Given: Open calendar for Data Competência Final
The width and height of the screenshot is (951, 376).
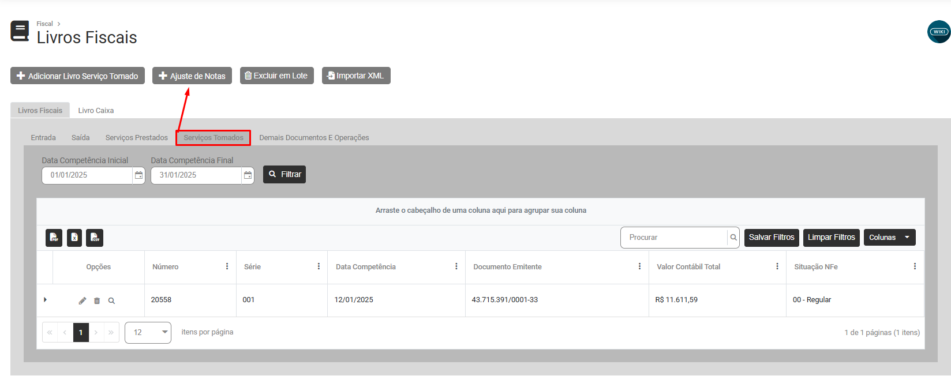Looking at the screenshot, I should coord(248,175).
